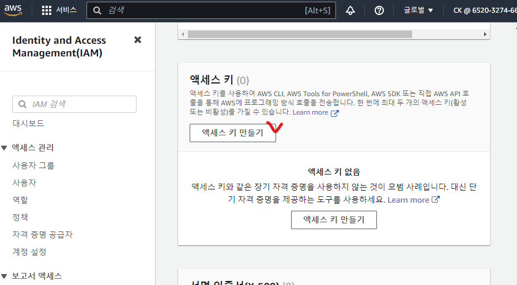Open 정책 in the sidebar

[20, 217]
